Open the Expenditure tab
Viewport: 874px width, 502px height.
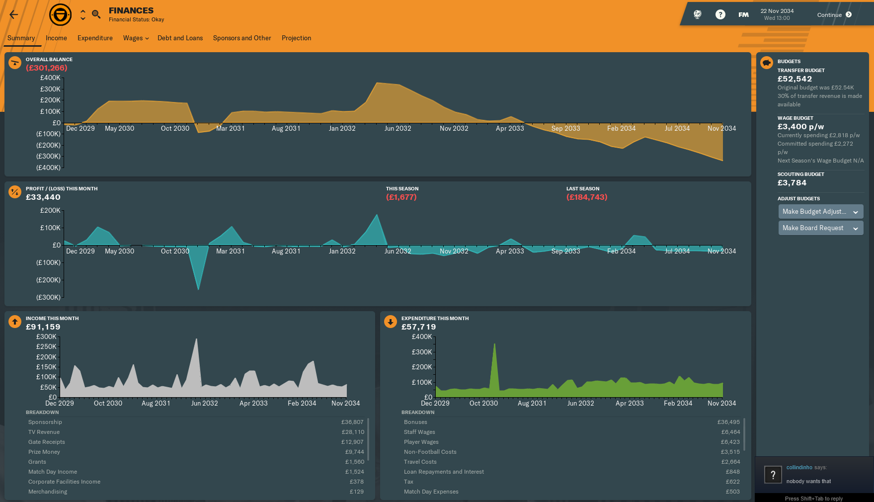(95, 38)
